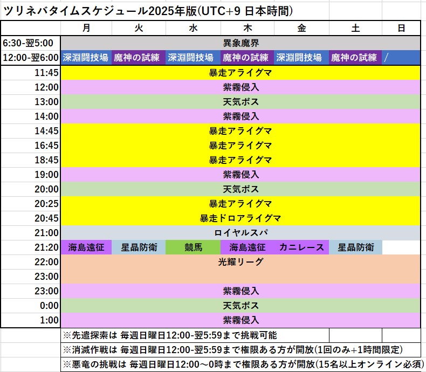
Task: Select the ロイヤルスパ cell
Action: [x=241, y=233]
